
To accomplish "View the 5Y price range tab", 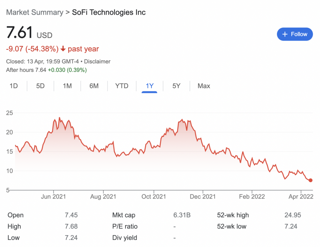I will click(176, 86).
